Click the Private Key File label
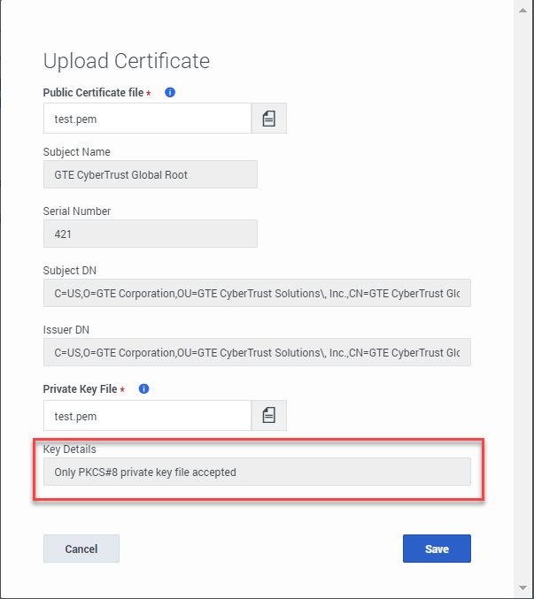Image resolution: width=534 pixels, height=599 pixels. click(x=81, y=389)
